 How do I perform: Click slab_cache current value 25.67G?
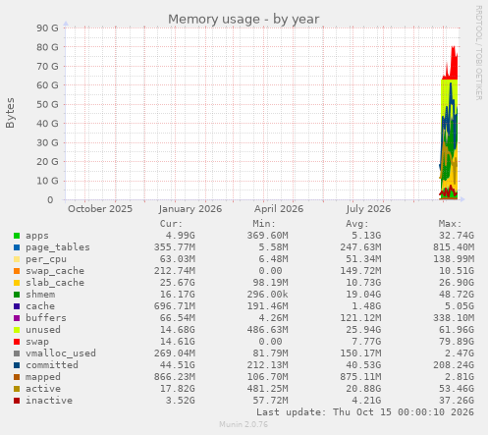click(x=178, y=283)
